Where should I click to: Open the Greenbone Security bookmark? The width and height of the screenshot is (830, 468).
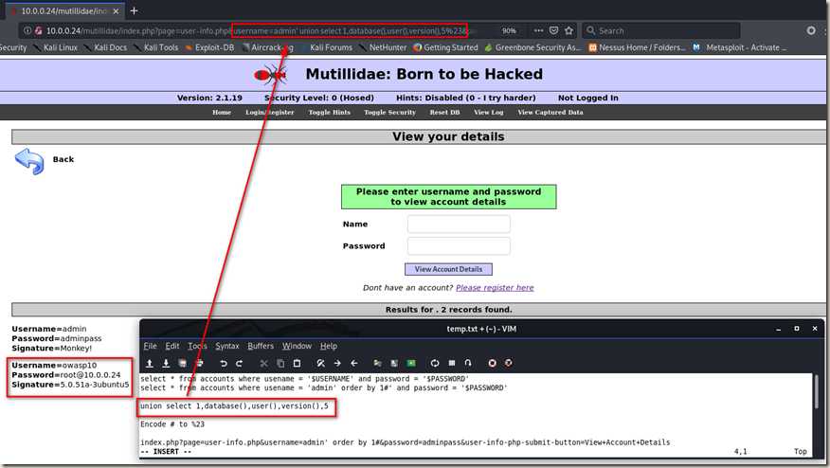pos(533,47)
